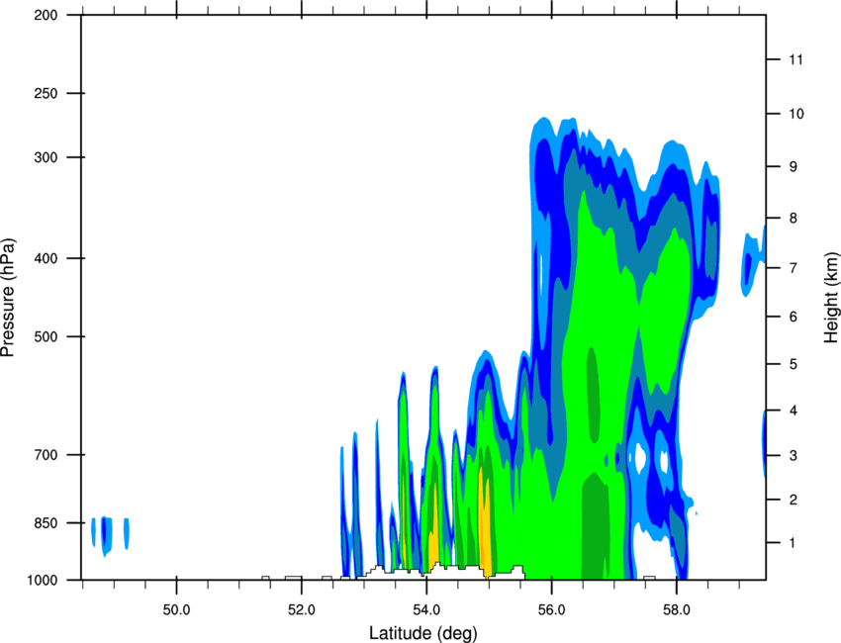This screenshot has height=643, width=841.
Task: Click the 5 km height label
Action: (x=793, y=365)
